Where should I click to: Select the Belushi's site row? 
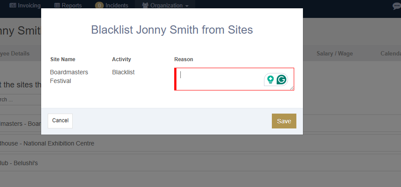click(x=200, y=163)
